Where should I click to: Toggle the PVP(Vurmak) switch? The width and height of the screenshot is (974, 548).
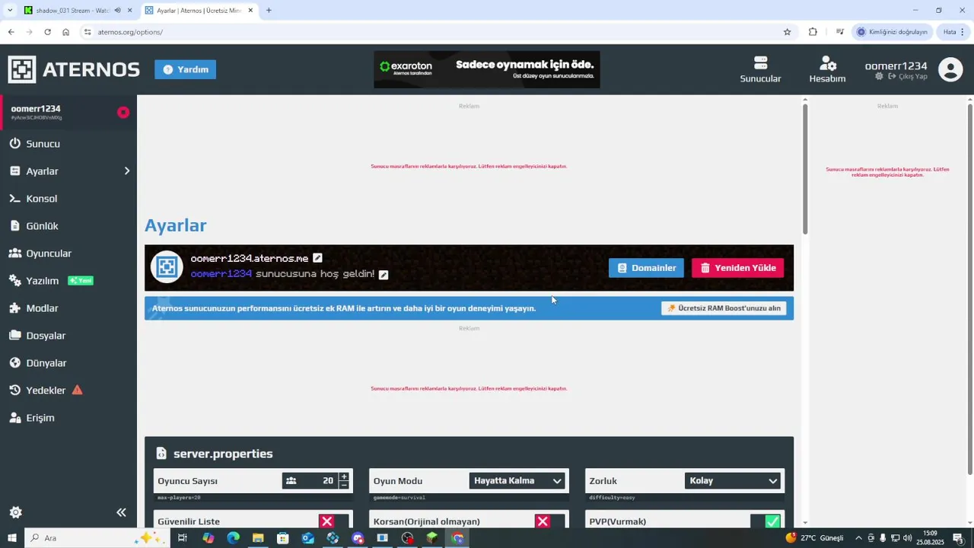[765, 521]
